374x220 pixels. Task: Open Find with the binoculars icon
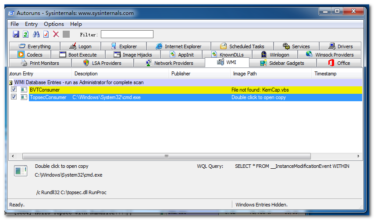coord(36,34)
